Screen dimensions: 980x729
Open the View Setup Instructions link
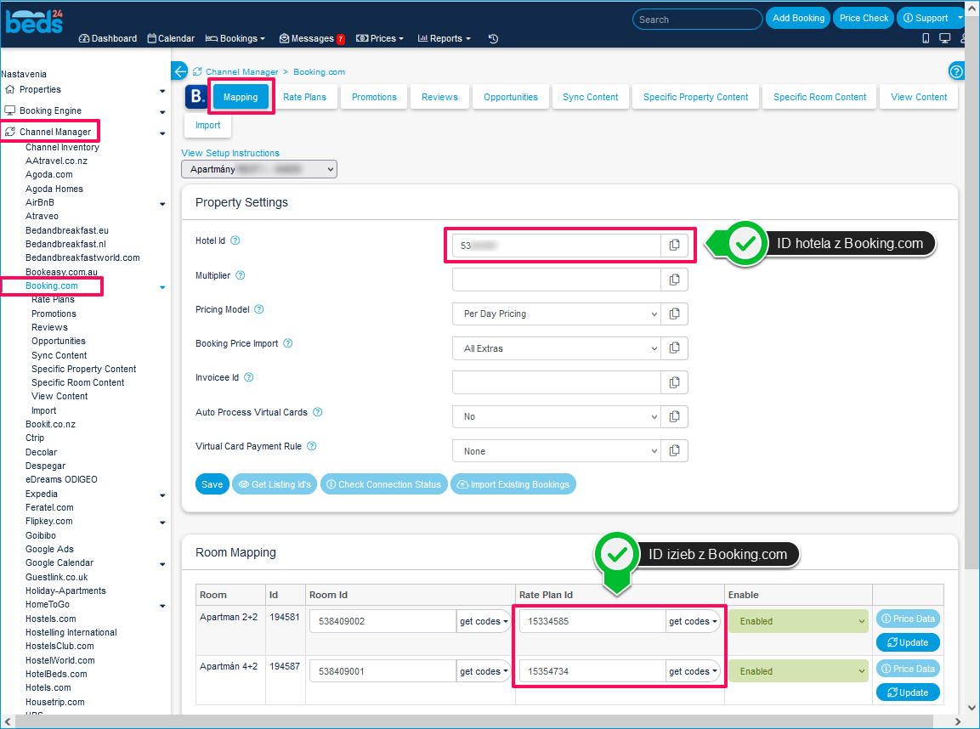tap(230, 153)
